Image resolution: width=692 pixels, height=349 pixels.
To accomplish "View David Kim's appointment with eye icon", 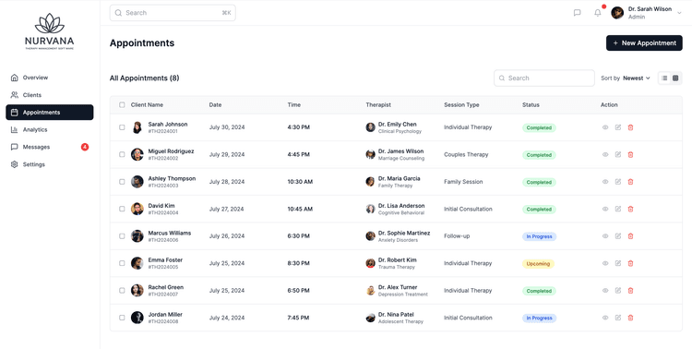I will 605,209.
